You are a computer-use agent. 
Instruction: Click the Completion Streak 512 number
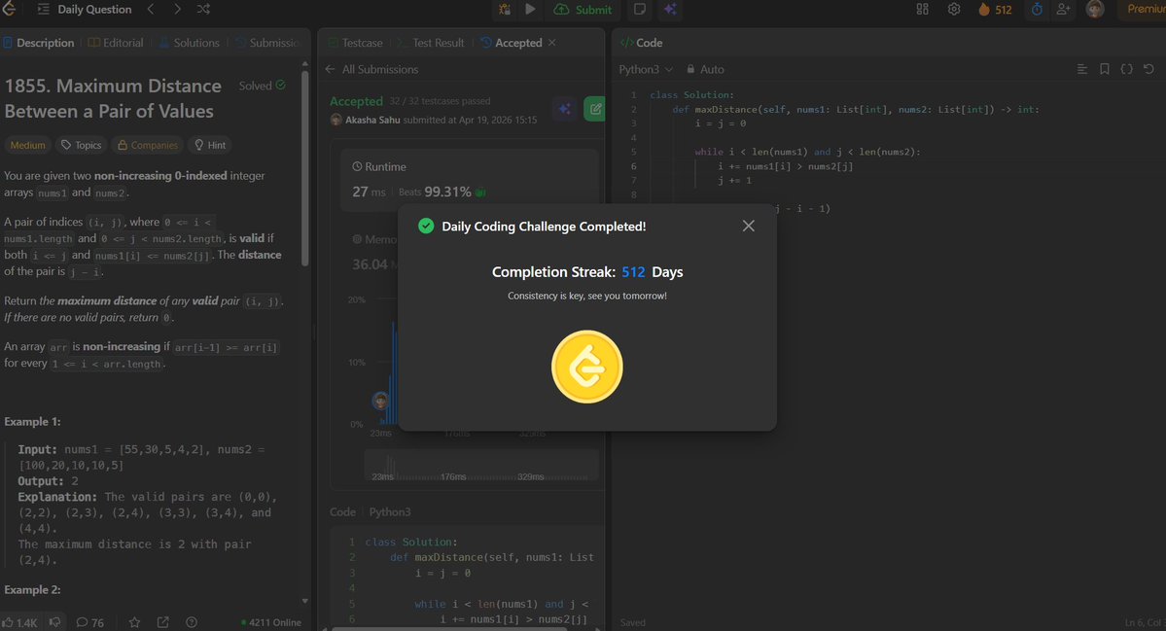point(633,272)
